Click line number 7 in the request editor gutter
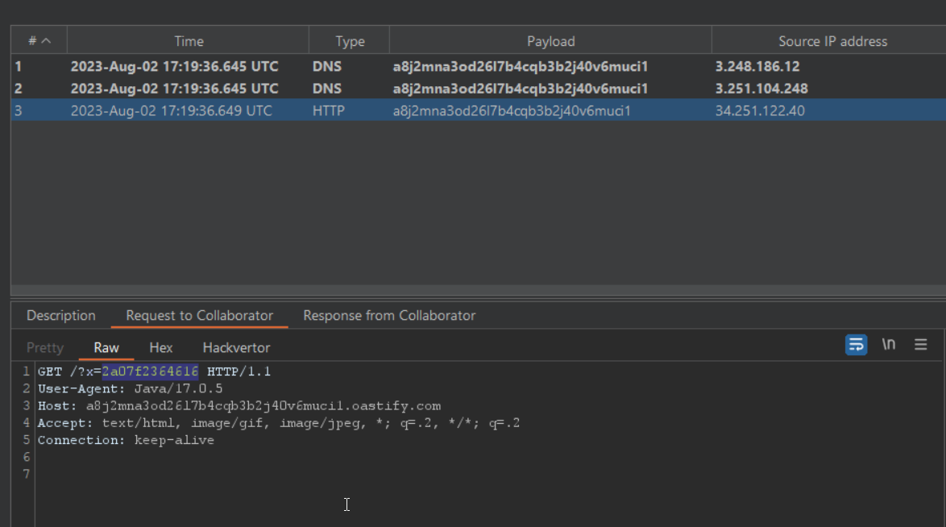This screenshot has width=946, height=527. (x=26, y=474)
